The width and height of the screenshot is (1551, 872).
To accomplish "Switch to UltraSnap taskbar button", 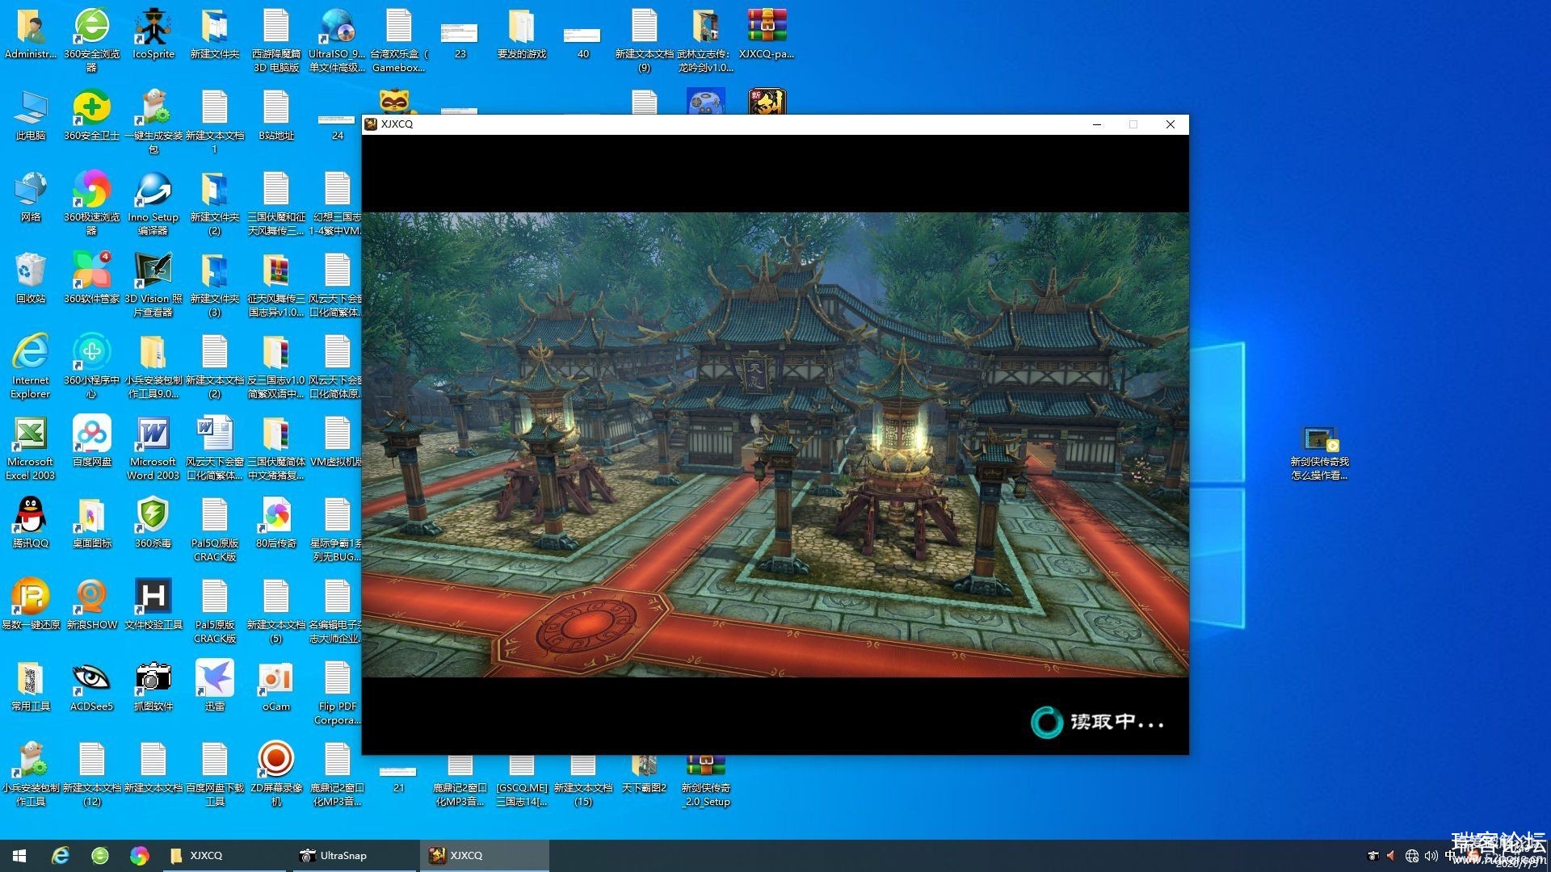I will 354,855.
